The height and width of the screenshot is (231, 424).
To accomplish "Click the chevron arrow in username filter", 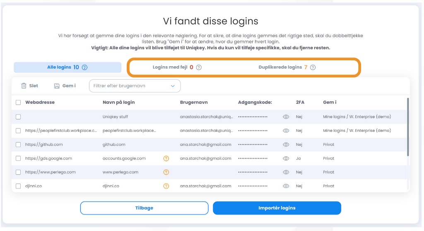I will click(x=173, y=86).
